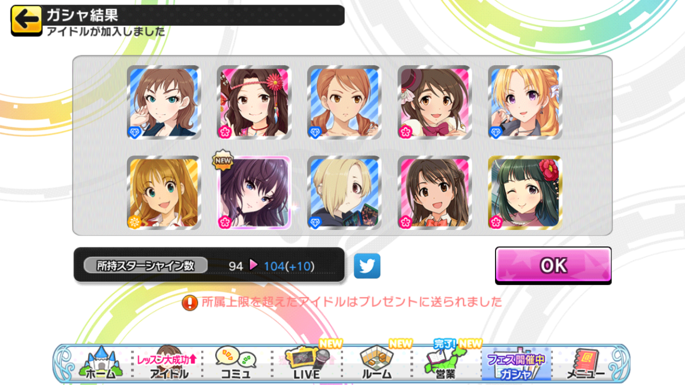Open the ホーム castle icon
Image resolution: width=685 pixels, height=385 pixels.
click(100, 363)
